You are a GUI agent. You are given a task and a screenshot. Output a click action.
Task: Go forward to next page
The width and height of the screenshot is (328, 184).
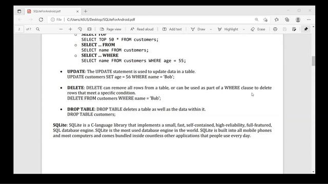tap(31, 19)
